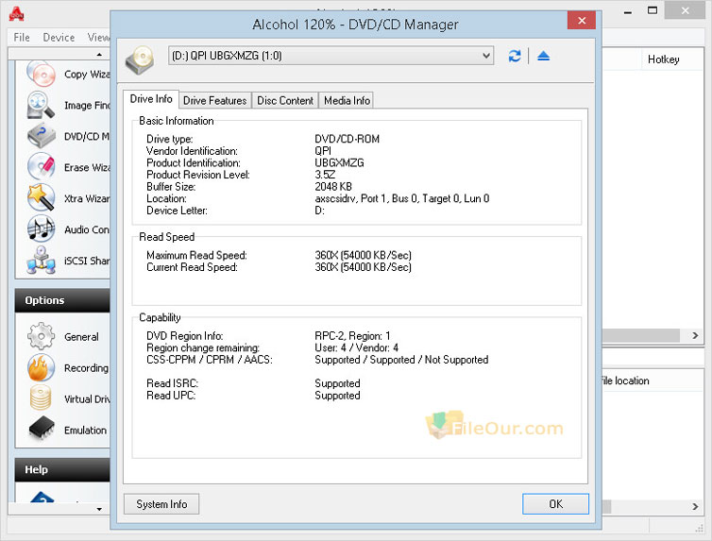Click the OK button

(555, 504)
